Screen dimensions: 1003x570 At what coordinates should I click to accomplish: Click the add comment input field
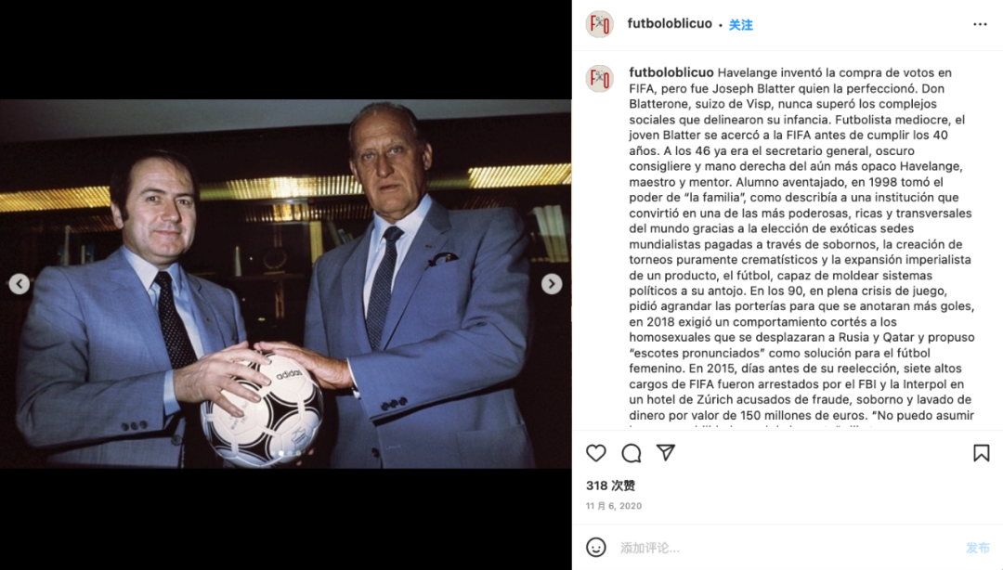pos(787,548)
